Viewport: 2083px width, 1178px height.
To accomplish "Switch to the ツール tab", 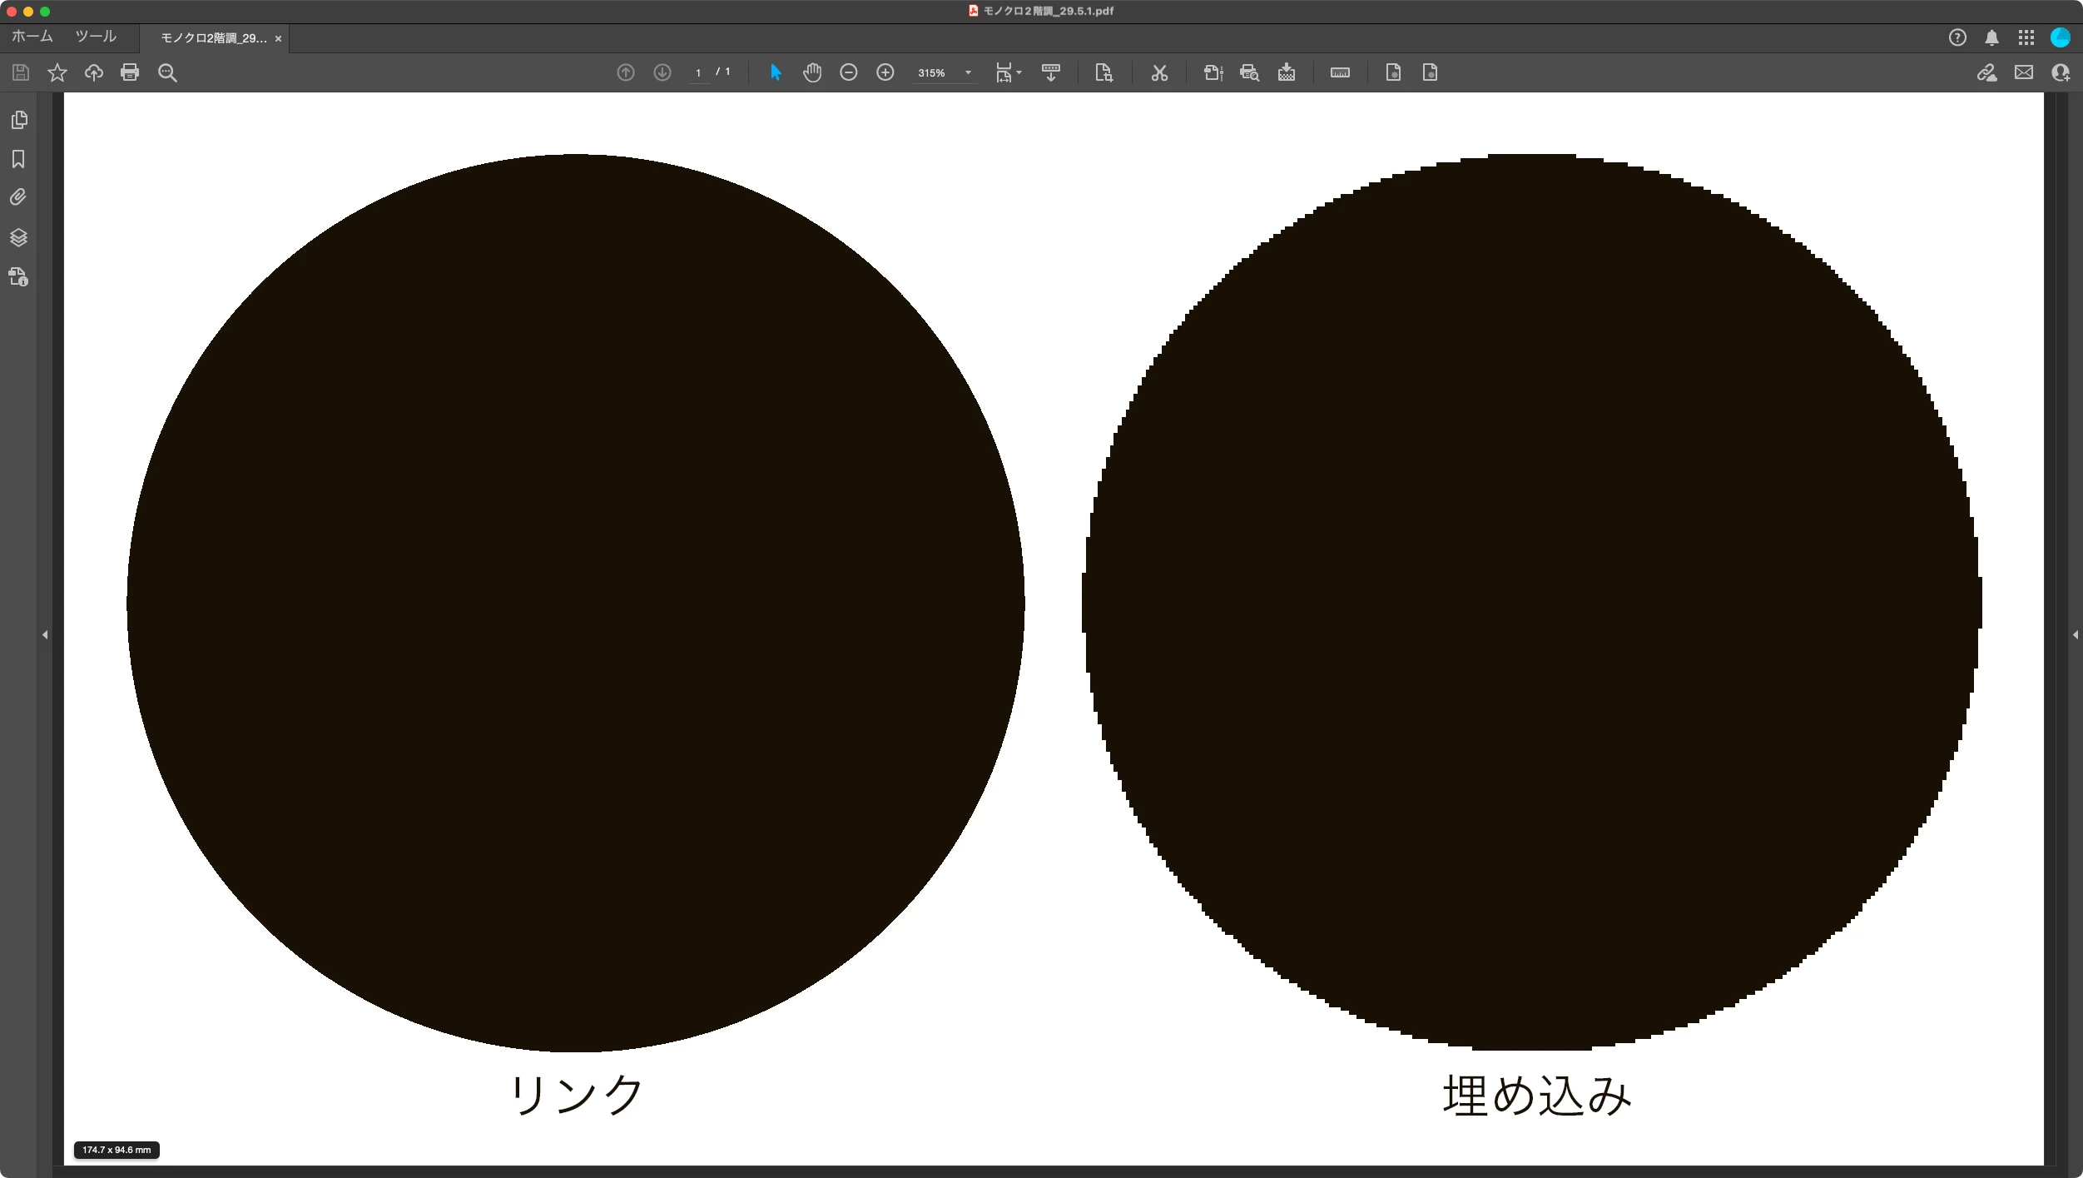I will [96, 37].
